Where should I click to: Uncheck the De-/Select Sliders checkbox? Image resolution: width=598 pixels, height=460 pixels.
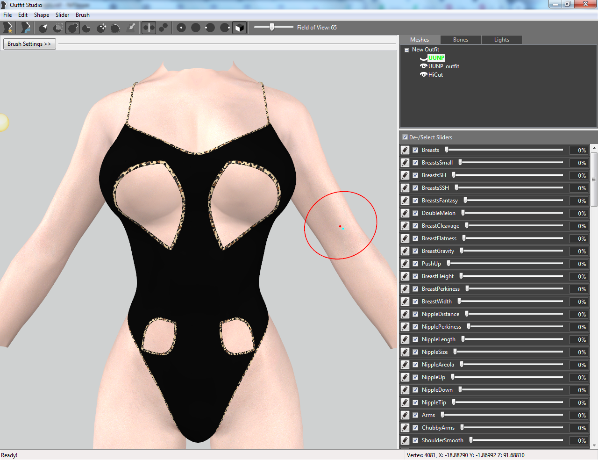(405, 137)
